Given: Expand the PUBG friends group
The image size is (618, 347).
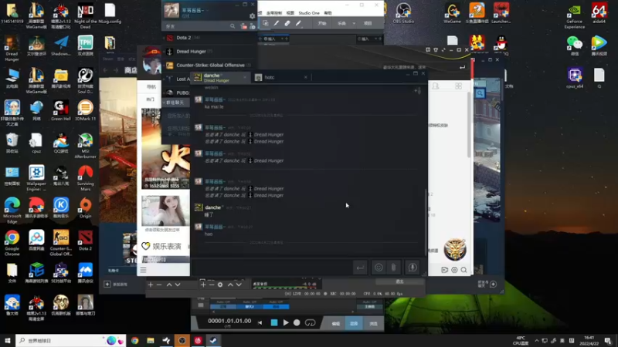Looking at the screenshot, I should click(164, 93).
